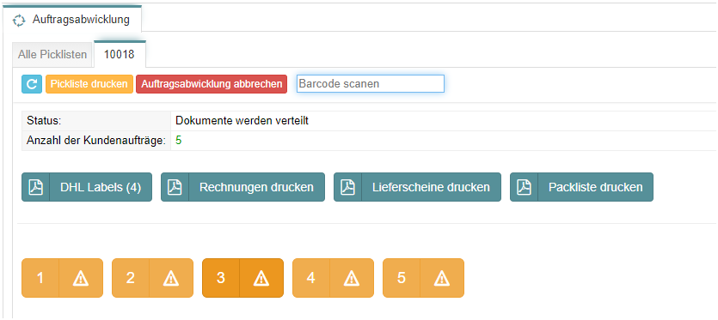Click the Pickliste drucken button

click(89, 84)
